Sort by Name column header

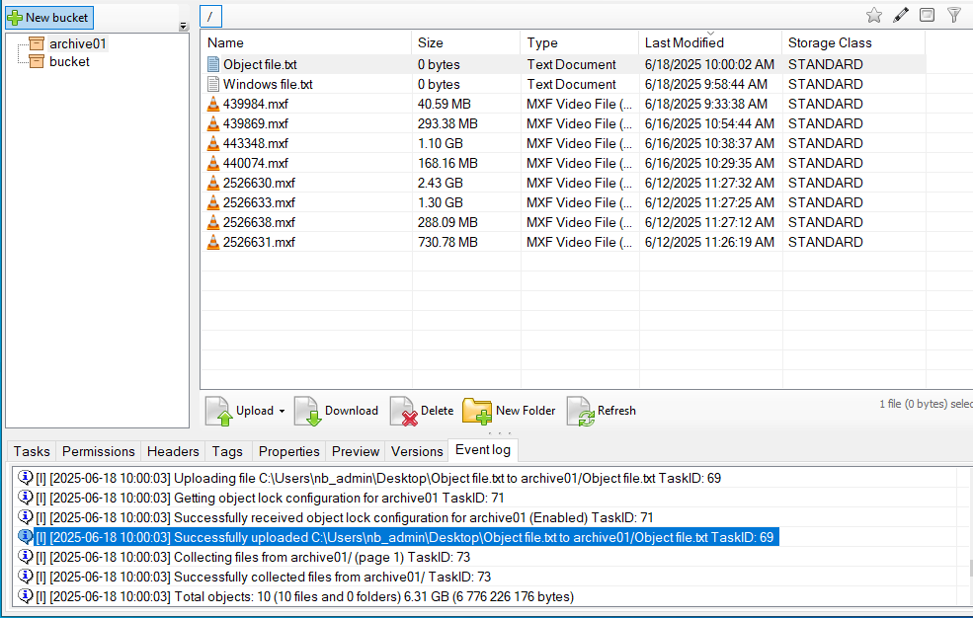pos(306,42)
